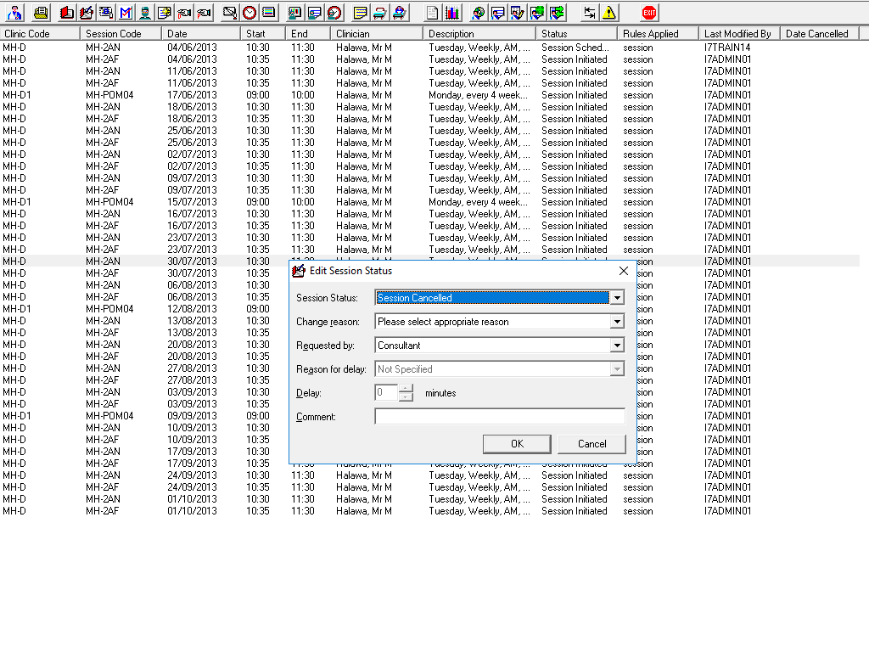Select the MH-2AF row dated 04/06/2013

[429, 59]
